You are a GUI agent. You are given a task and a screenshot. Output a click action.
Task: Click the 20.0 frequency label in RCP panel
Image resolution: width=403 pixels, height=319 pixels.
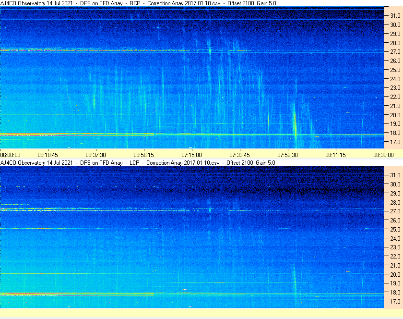click(x=395, y=115)
